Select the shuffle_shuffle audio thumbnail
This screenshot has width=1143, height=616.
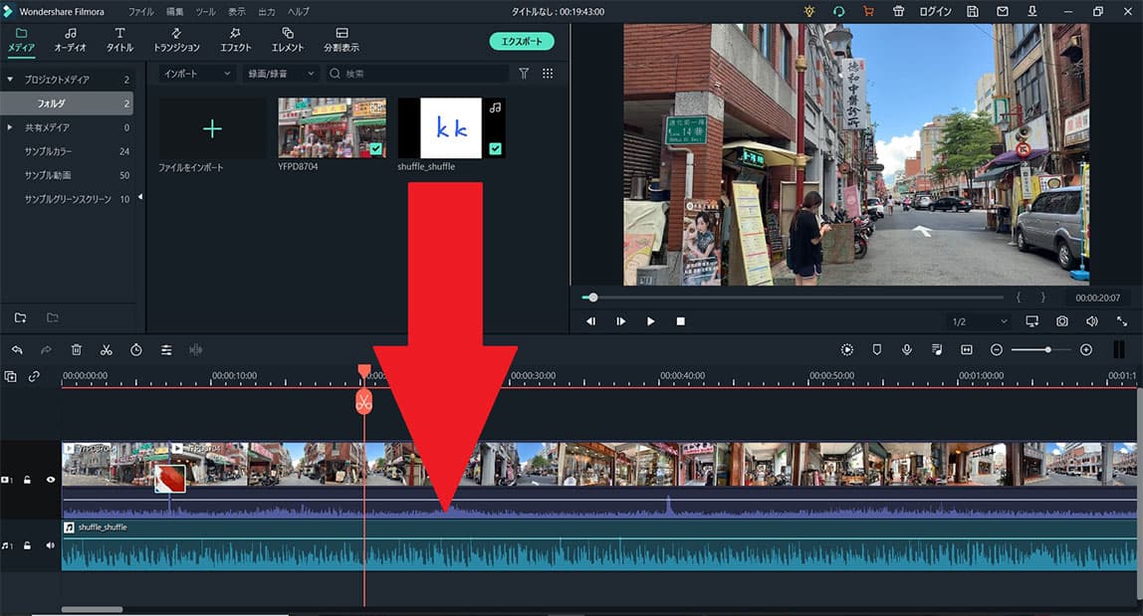pos(451,128)
